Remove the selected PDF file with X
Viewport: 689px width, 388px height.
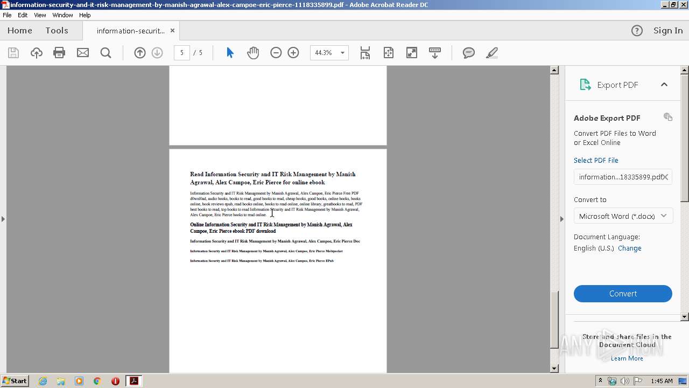tap(665, 177)
